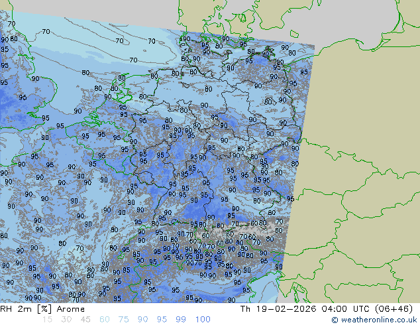Click the weatheronline.co.uk copyright link
420x325 pixels.
coord(374,320)
